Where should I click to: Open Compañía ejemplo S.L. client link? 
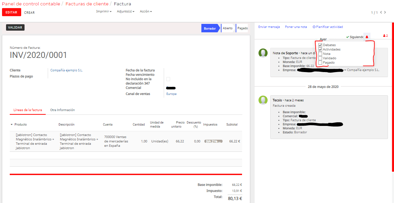click(x=67, y=70)
